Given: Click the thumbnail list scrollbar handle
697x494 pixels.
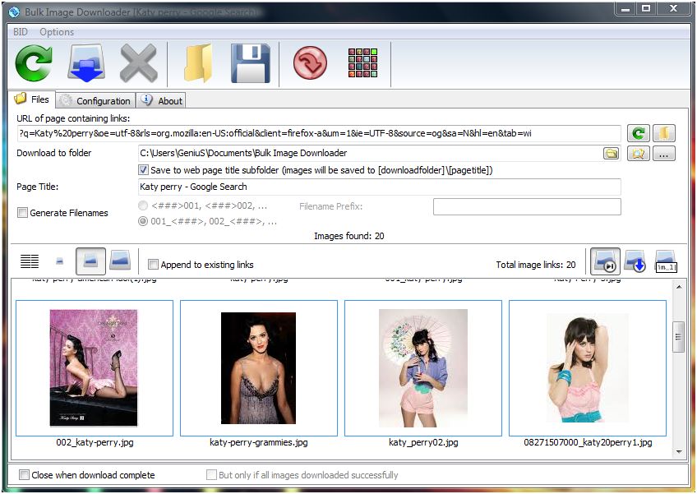Looking at the screenshot, I should tap(678, 337).
